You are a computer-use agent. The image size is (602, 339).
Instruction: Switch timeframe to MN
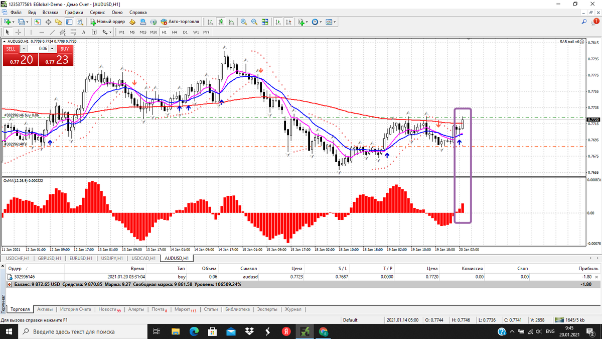(206, 32)
